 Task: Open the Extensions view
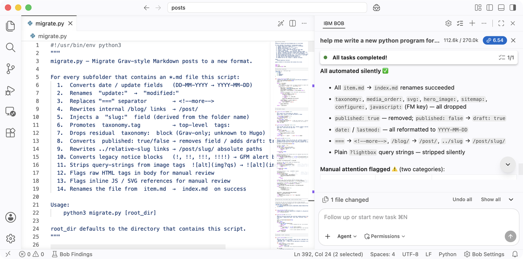tap(10, 133)
